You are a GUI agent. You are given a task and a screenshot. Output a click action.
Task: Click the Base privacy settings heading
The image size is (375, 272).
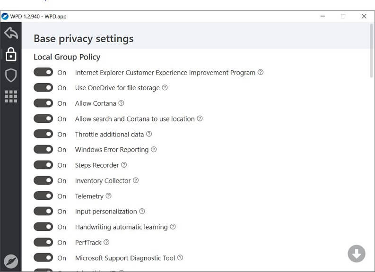[84, 38]
